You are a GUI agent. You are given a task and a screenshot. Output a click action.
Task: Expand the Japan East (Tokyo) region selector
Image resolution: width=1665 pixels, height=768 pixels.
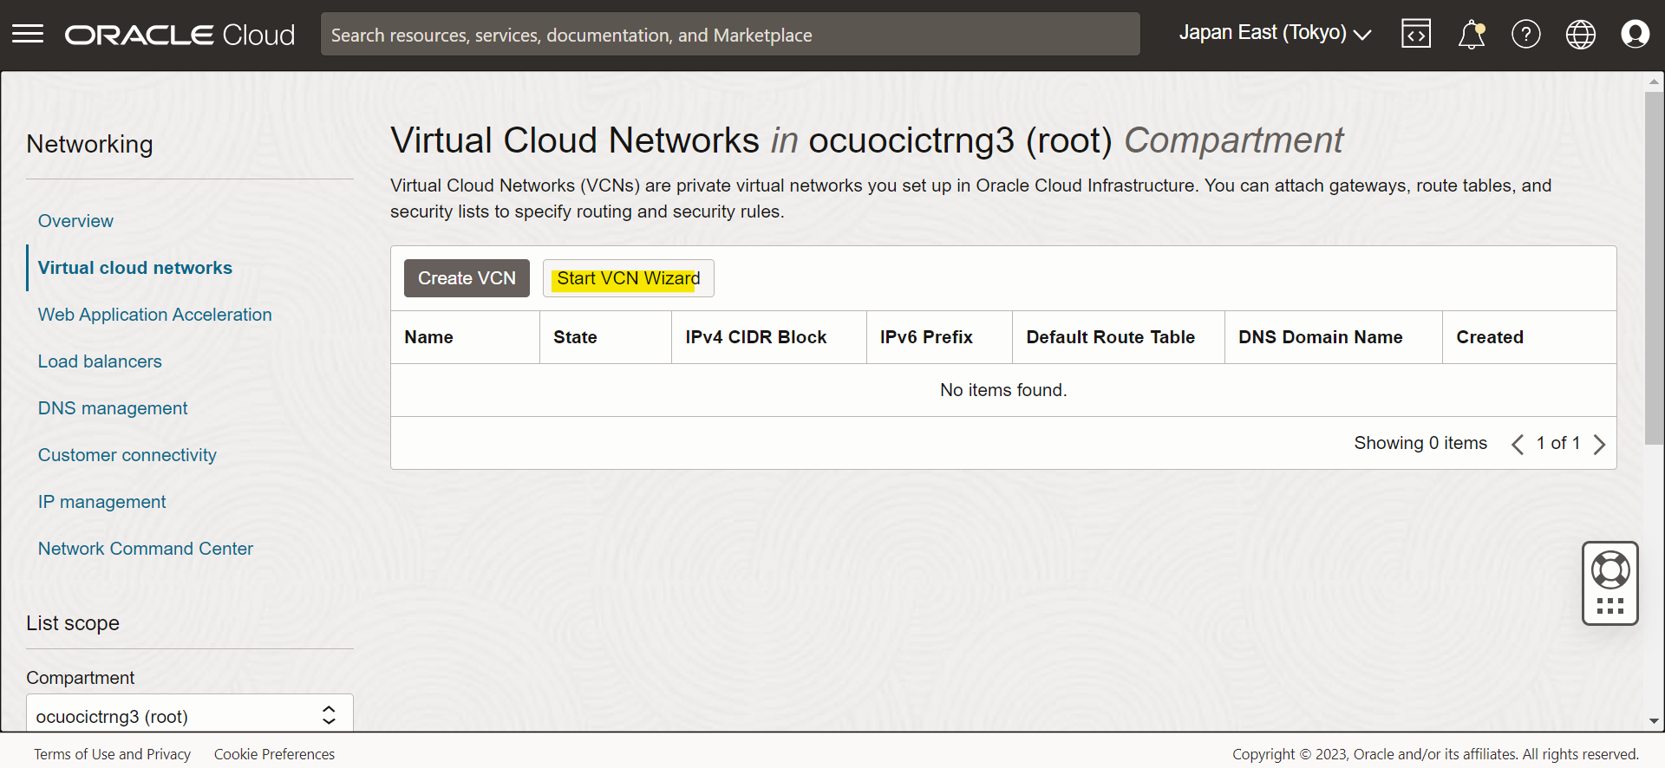tap(1275, 33)
